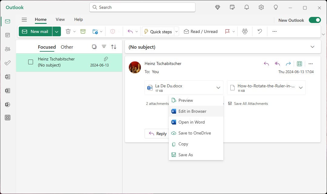Switch to the Home ribbon tab
Image resolution: width=327 pixels, height=194 pixels.
point(41,20)
